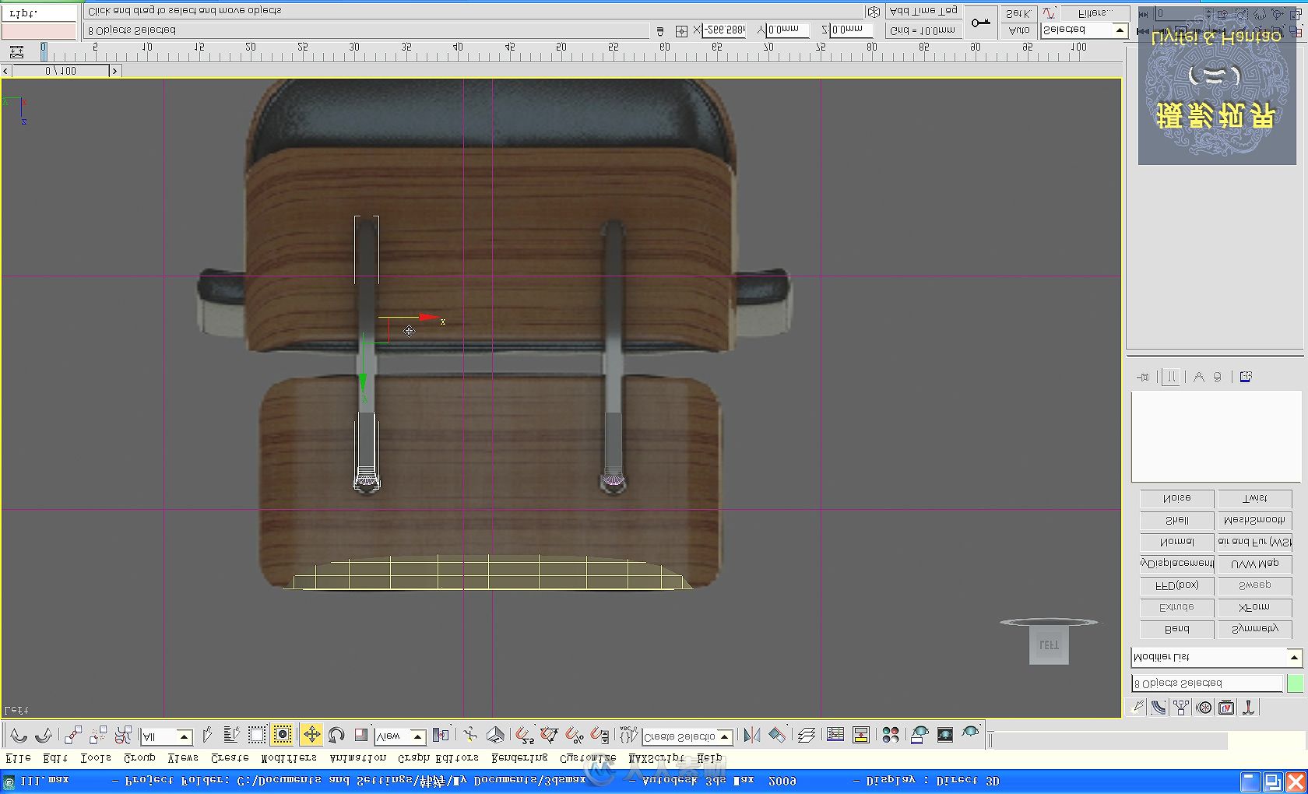Open the key filter Selected dropdown
The height and width of the screenshot is (794, 1308).
[1085, 30]
